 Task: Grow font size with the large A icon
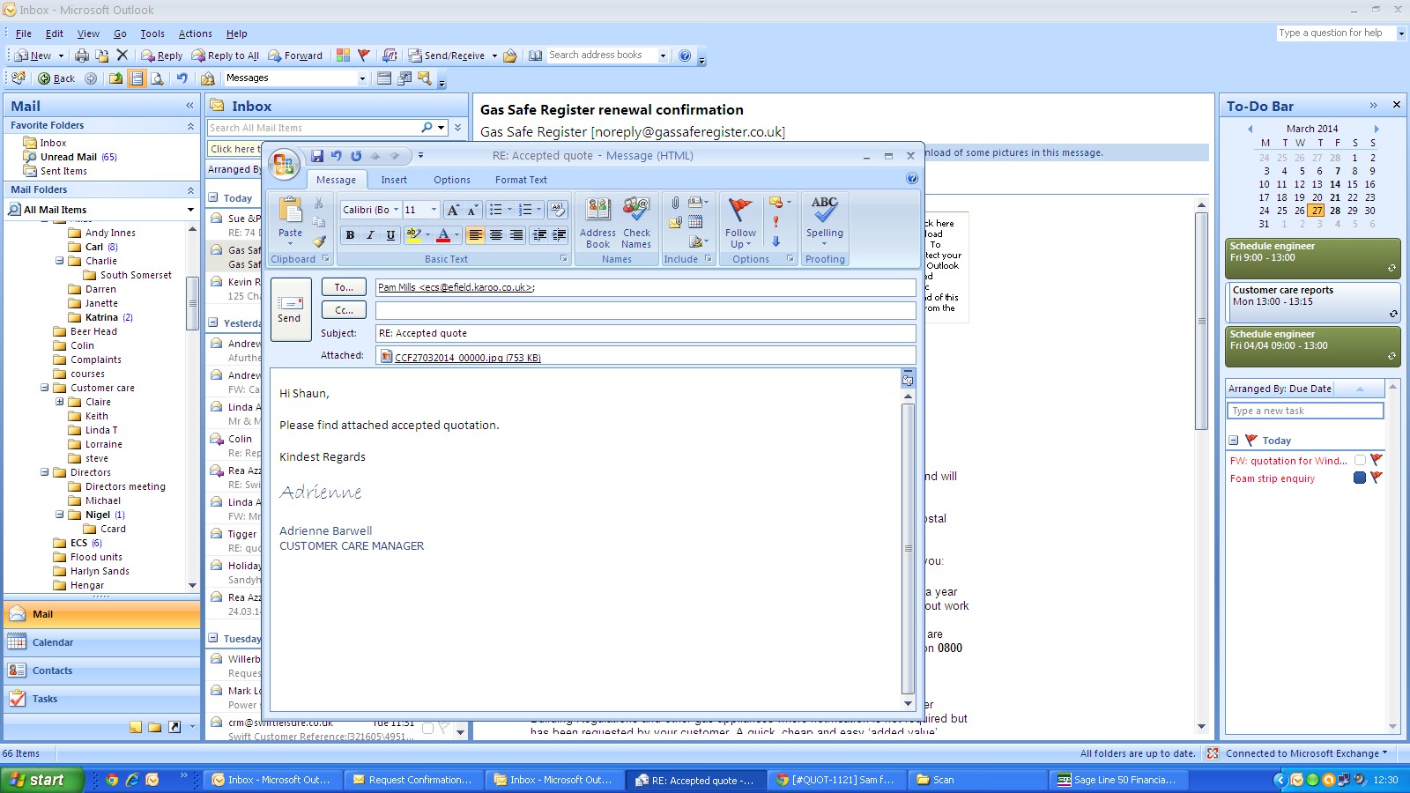(x=453, y=210)
